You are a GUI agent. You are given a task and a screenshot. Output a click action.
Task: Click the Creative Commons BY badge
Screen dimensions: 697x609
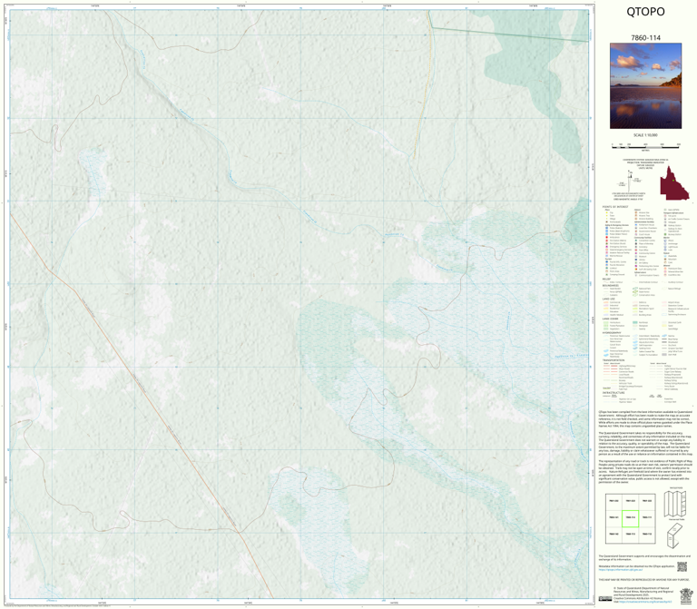click(605, 599)
